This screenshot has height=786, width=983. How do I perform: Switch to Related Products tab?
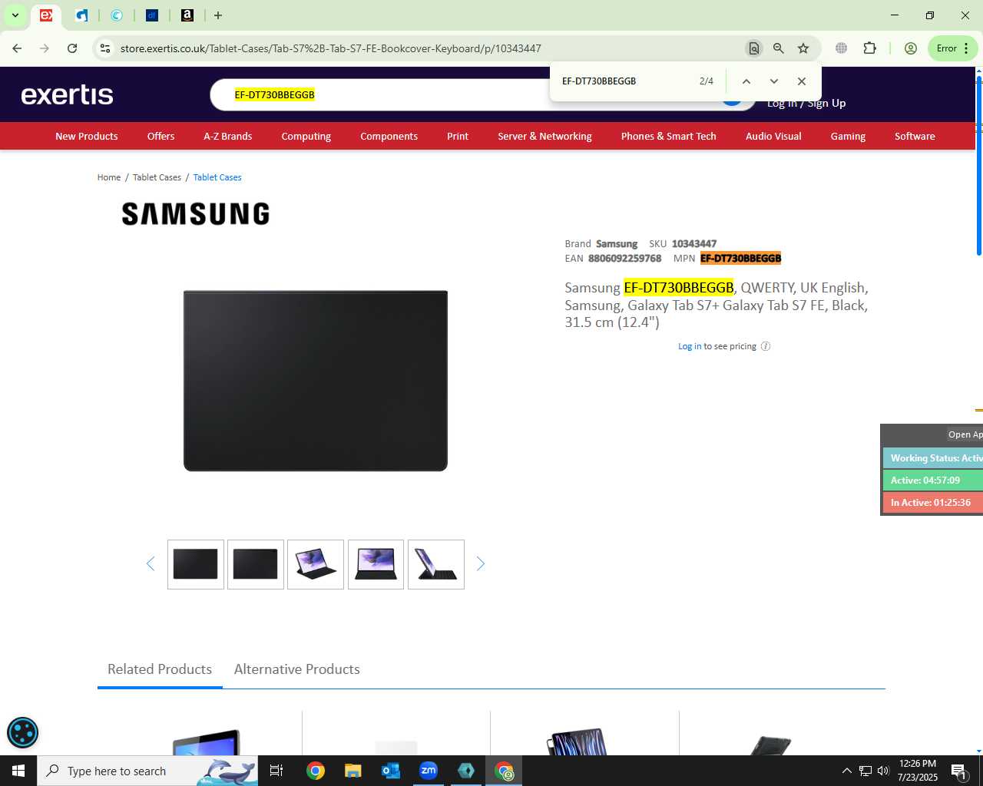point(160,669)
